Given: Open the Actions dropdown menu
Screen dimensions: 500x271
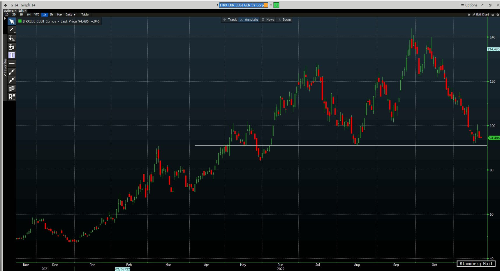Looking at the screenshot, I should [10, 11].
